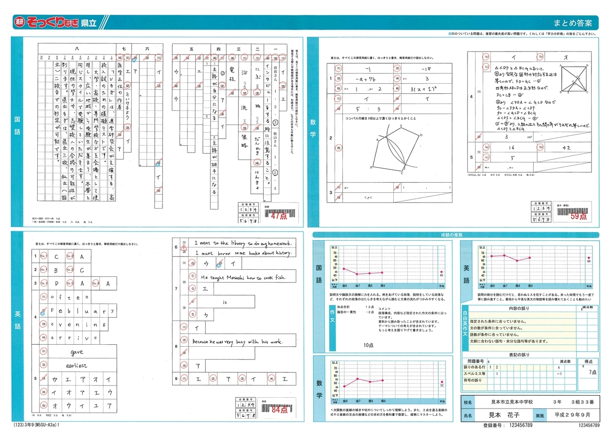The height and width of the screenshot is (433, 613).
Task: Click the 符号の誤り row label
Action: (473, 380)
